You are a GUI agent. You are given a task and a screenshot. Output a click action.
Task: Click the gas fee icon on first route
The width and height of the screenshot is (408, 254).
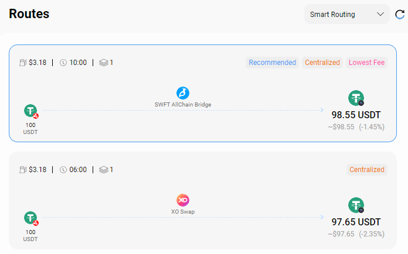pos(23,63)
